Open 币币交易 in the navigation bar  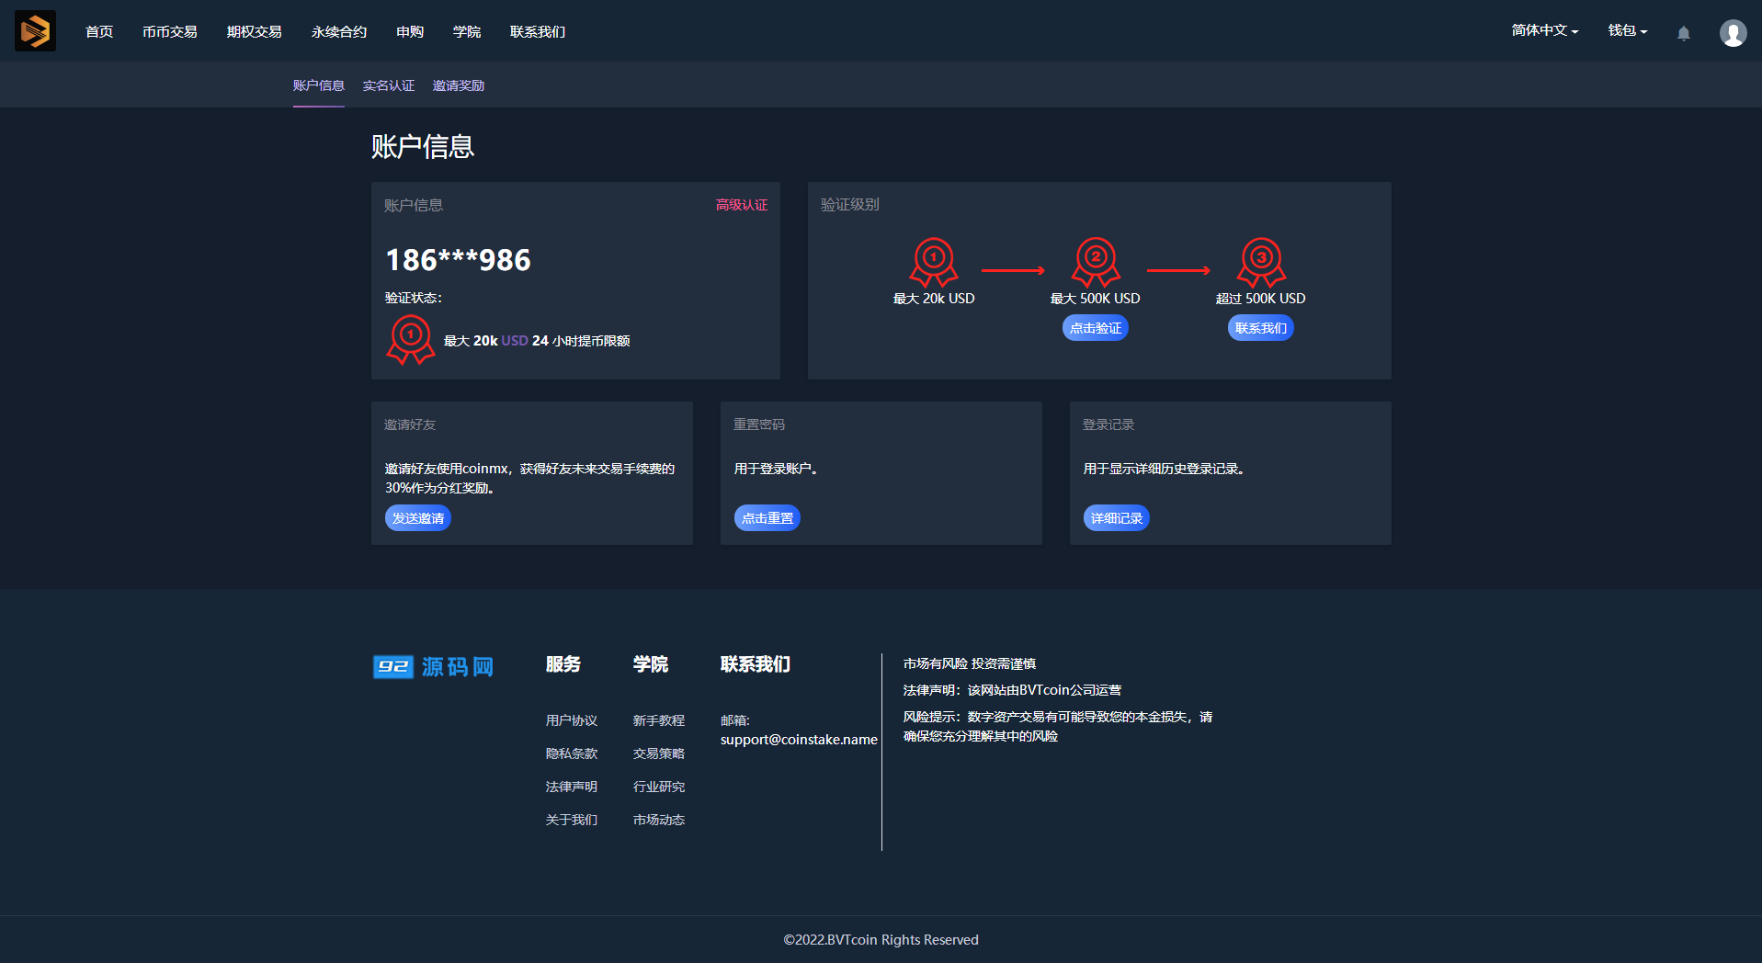(170, 32)
